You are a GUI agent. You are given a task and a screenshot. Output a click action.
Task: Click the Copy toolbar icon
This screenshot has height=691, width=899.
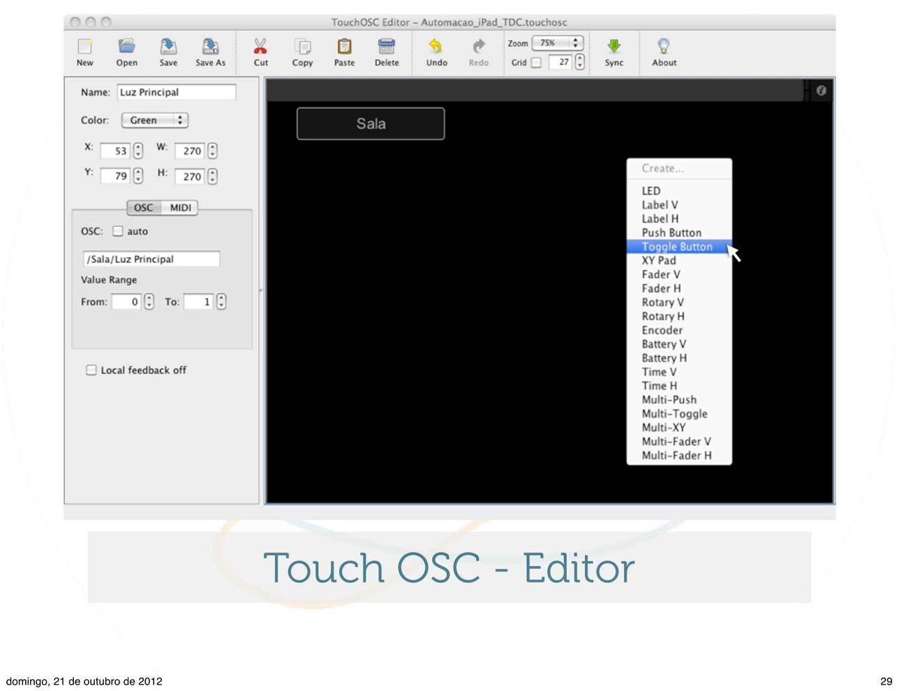pyautogui.click(x=302, y=47)
